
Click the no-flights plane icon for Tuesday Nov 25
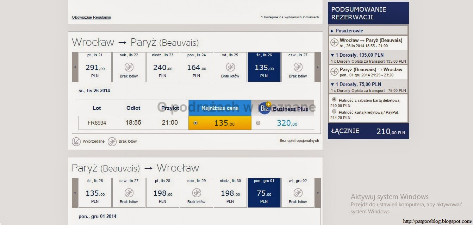tap(230, 67)
